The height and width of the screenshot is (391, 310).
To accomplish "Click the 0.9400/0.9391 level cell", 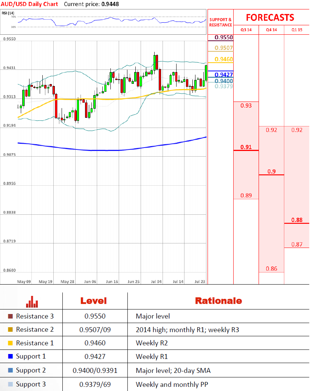I will pyautogui.click(x=95, y=370).
